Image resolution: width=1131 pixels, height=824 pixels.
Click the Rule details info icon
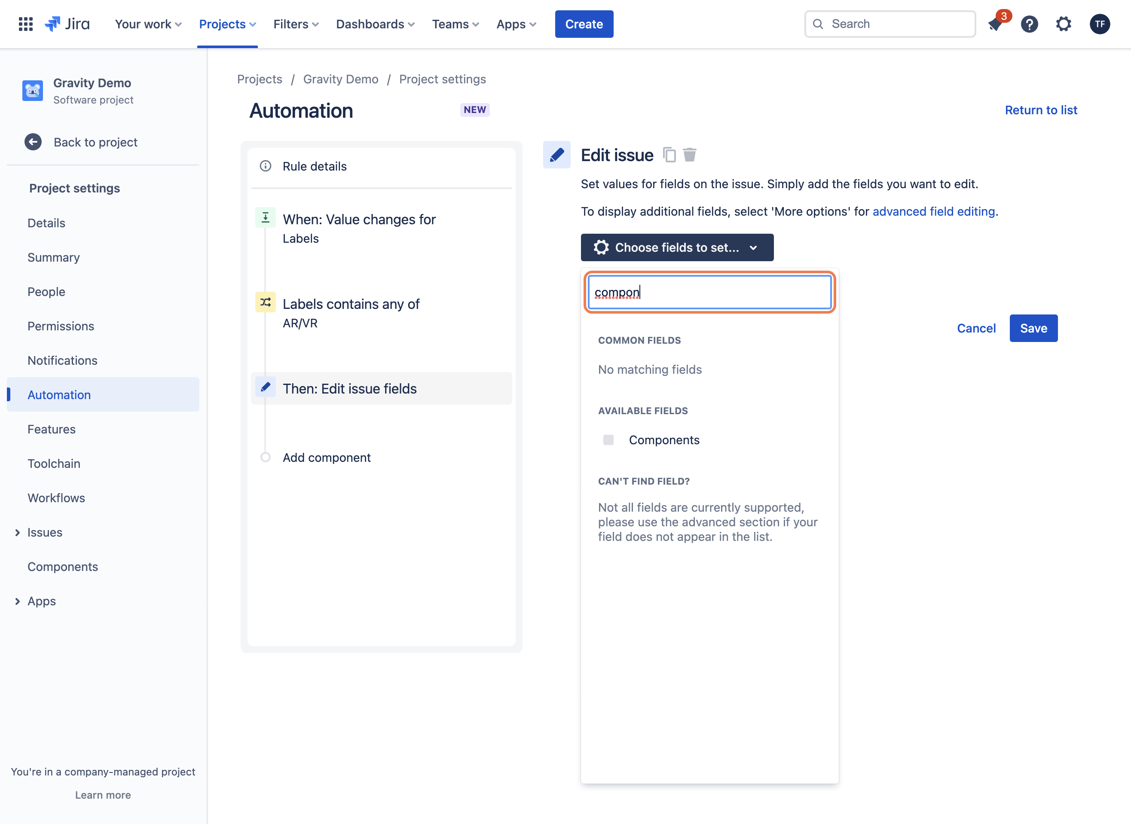click(266, 166)
